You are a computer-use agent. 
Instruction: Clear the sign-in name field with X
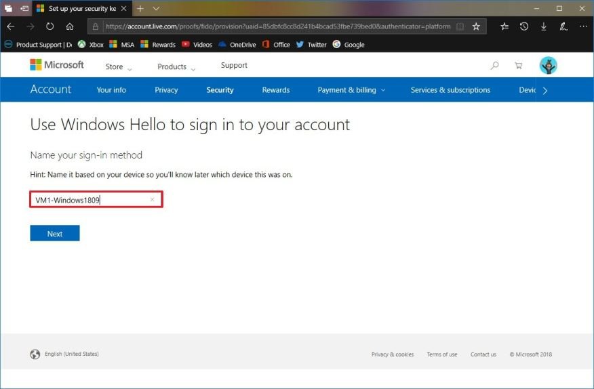(152, 200)
